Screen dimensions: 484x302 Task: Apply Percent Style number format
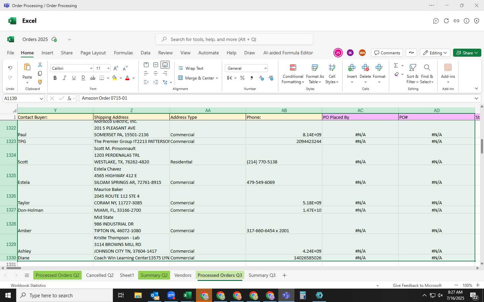[242, 78]
